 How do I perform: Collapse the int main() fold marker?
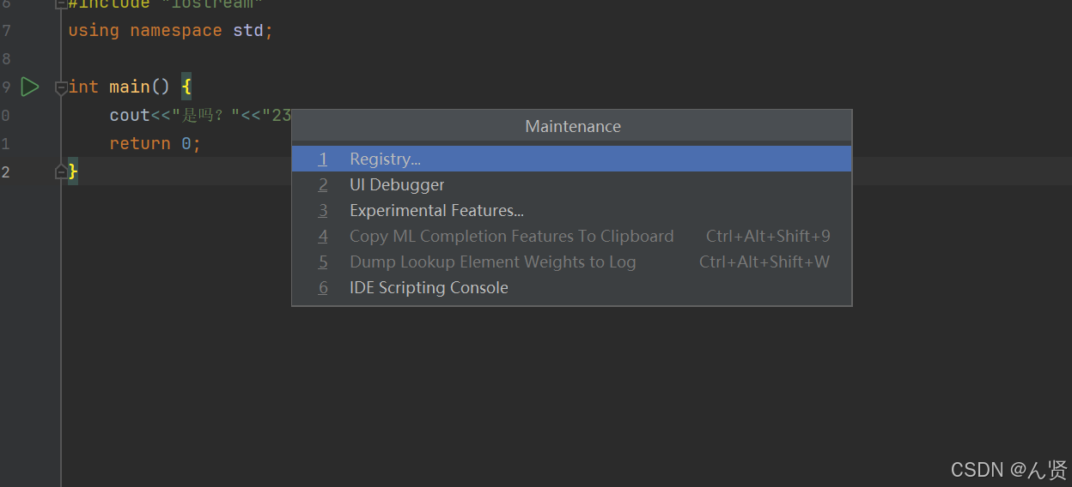coord(61,87)
